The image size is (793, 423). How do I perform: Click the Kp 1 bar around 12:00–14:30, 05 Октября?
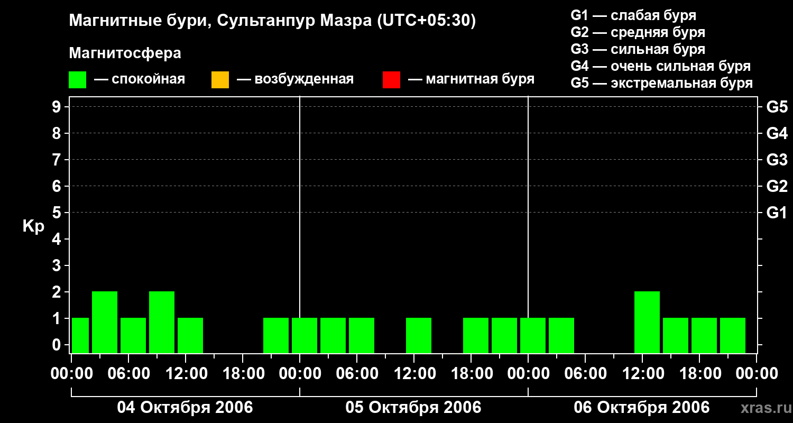(419, 335)
